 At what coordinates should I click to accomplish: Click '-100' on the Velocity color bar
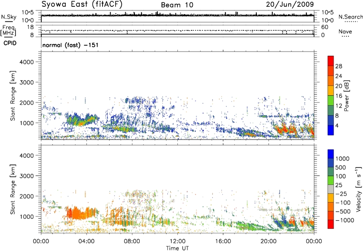343,203
